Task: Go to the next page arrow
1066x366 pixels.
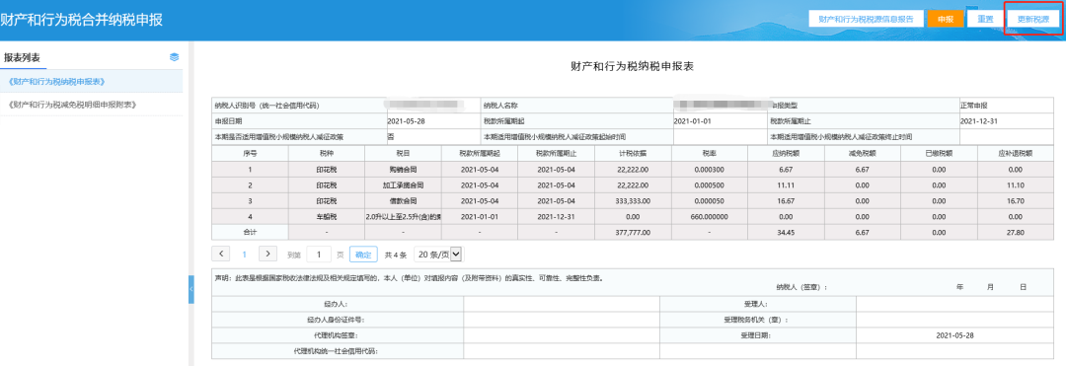Action: tap(268, 254)
